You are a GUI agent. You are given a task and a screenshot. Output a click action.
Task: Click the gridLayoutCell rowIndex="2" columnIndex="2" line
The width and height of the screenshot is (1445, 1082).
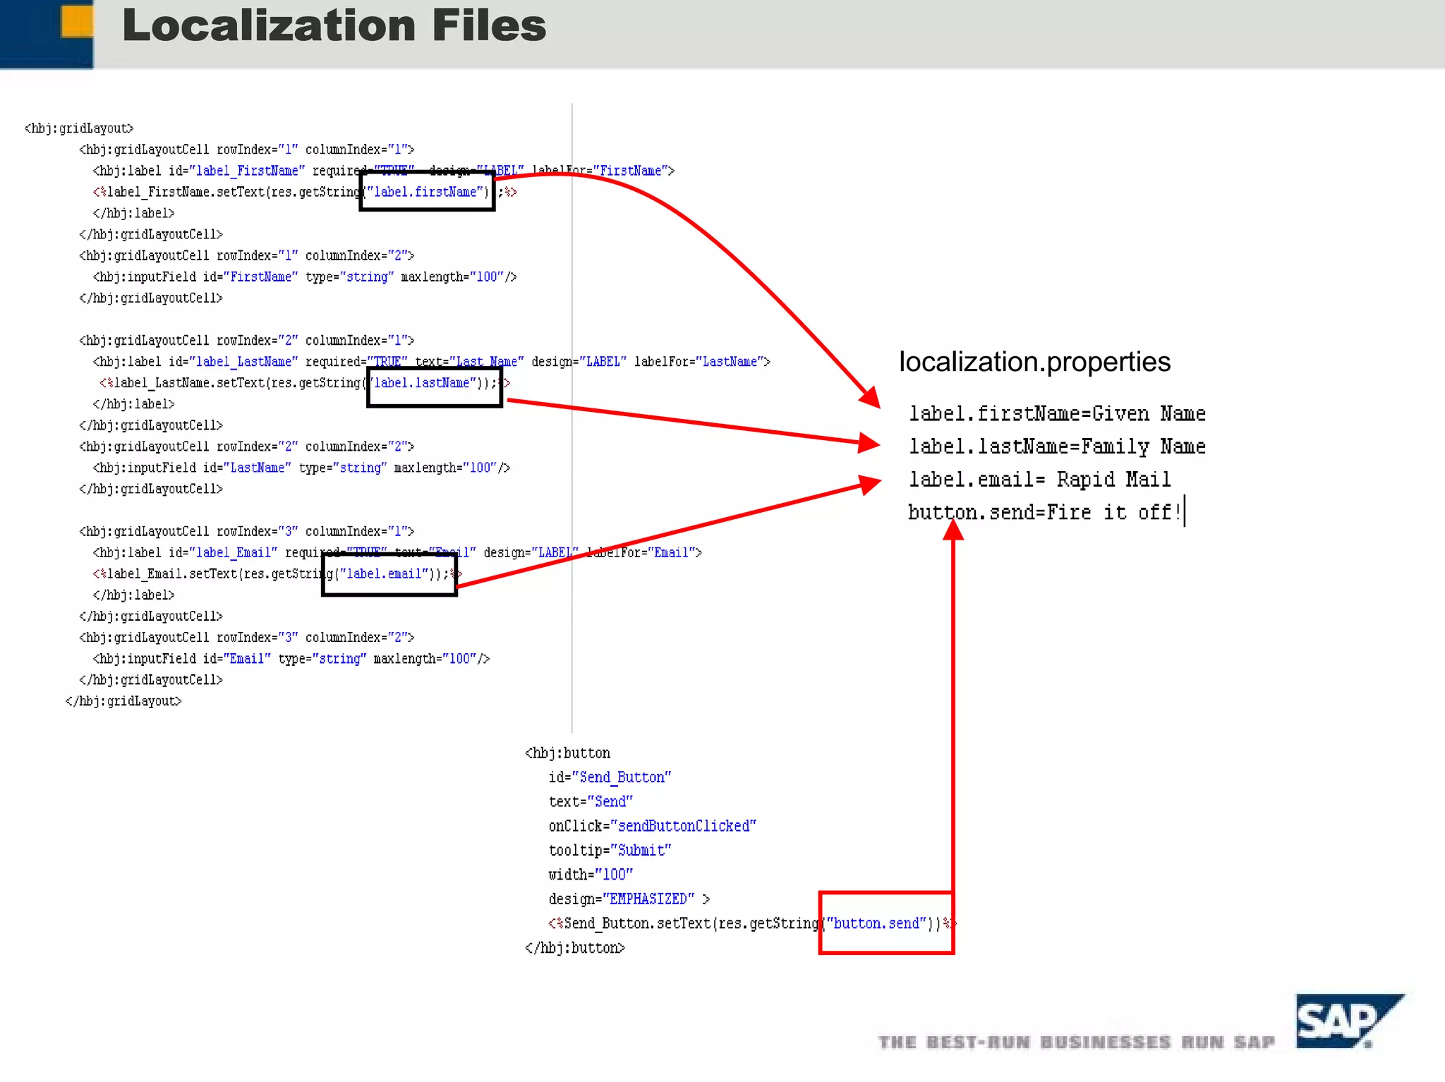click(x=247, y=446)
